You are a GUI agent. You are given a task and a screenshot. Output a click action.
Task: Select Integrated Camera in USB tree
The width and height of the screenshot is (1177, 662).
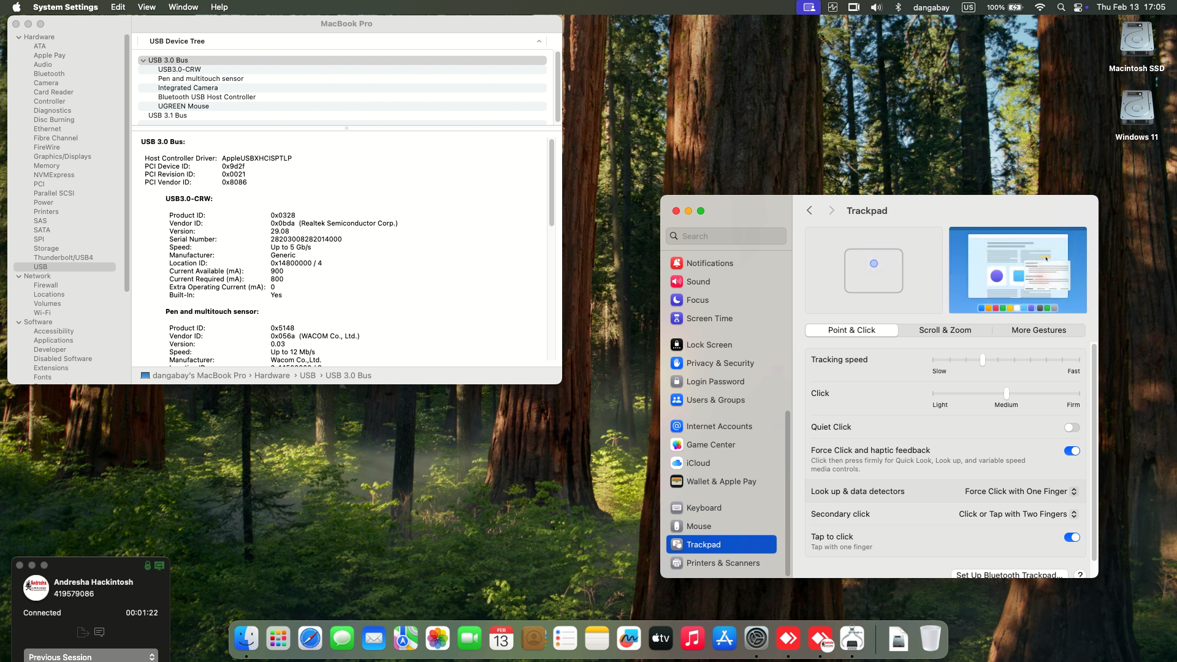tap(342, 88)
